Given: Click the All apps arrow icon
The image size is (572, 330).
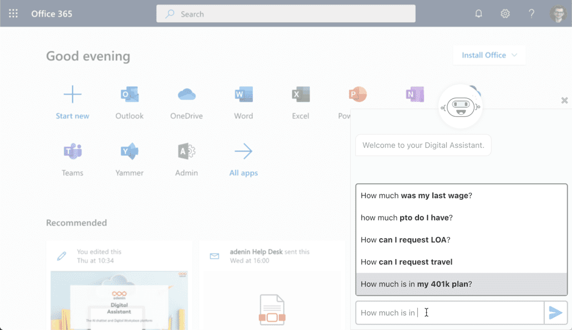Looking at the screenshot, I should click(x=243, y=151).
